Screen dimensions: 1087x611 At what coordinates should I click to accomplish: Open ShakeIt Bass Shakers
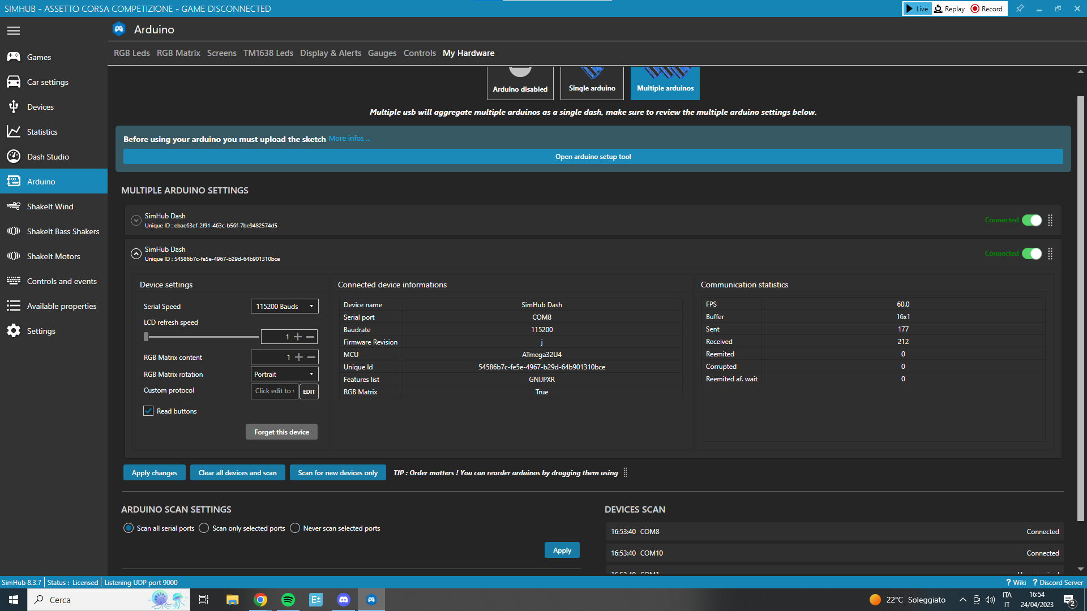(54, 231)
